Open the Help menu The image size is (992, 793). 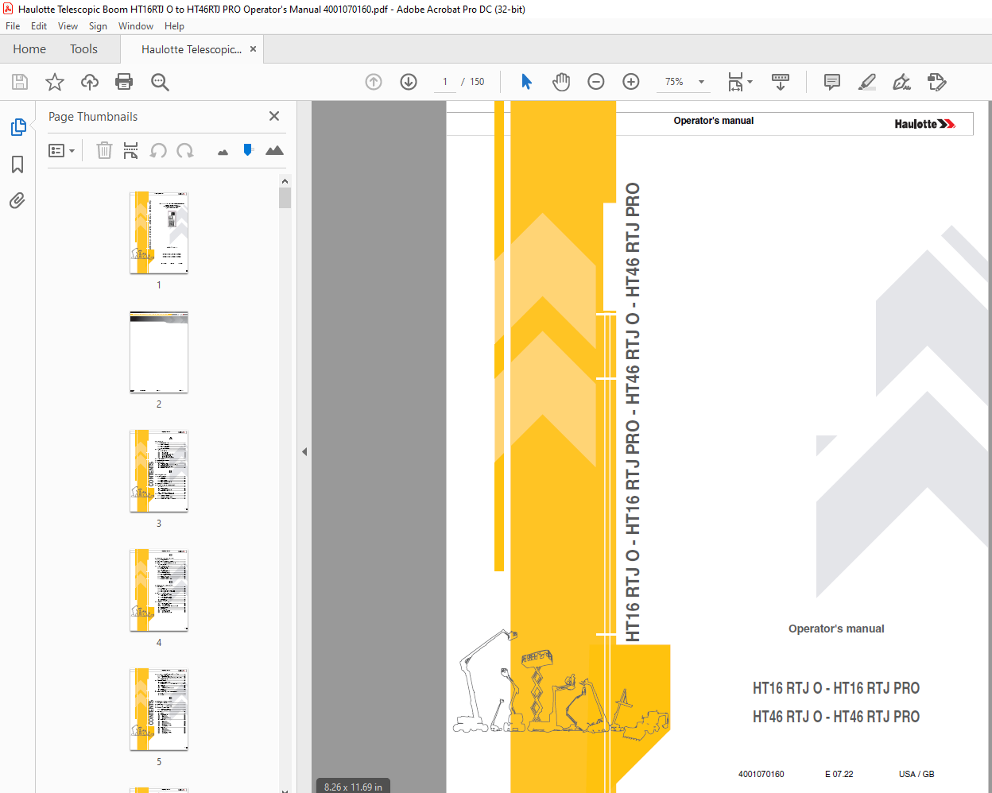coord(174,26)
